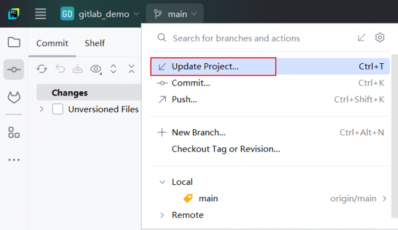Check the Unversioned Files checkbox

pos(57,109)
